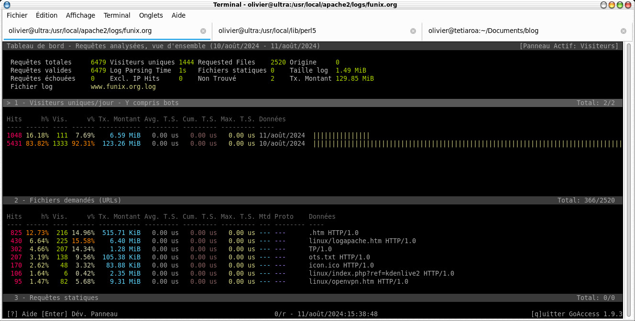Expand the Fichiers demandés (URLs) panel

point(67,200)
